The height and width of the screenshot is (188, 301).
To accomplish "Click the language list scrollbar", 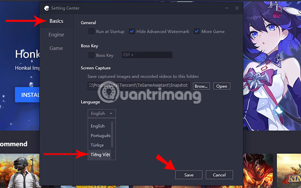I will 112,134.
